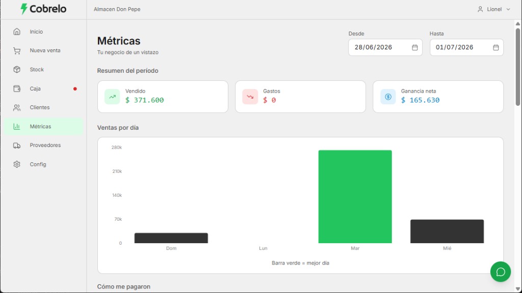The width and height of the screenshot is (522, 293).
Task: Click the red notification dot on Caja
Action: click(x=75, y=89)
